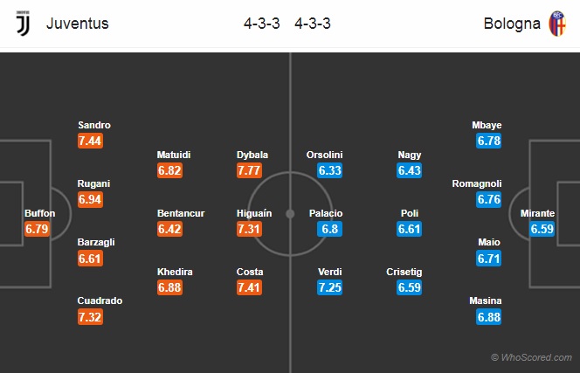
Task: Select Dybala's 7.77 rating badge
Action: [x=249, y=170]
